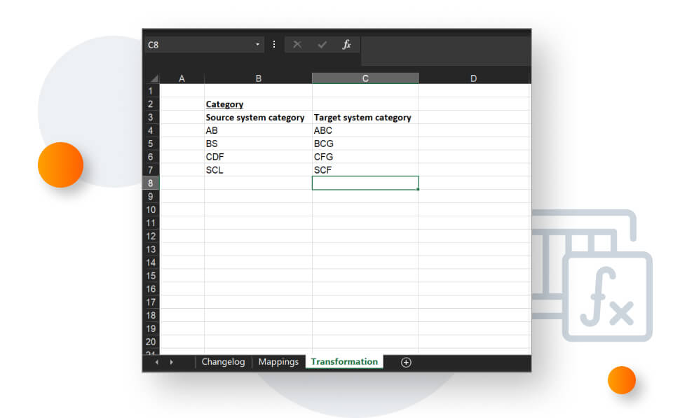Open the Changelog sheet tab
Viewport: 673px width, 418px height.
click(223, 362)
